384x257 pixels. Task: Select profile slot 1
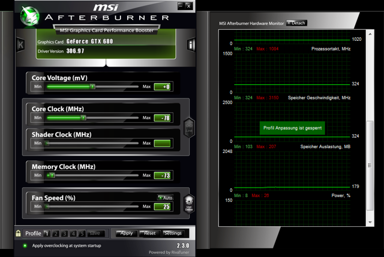click(46, 233)
